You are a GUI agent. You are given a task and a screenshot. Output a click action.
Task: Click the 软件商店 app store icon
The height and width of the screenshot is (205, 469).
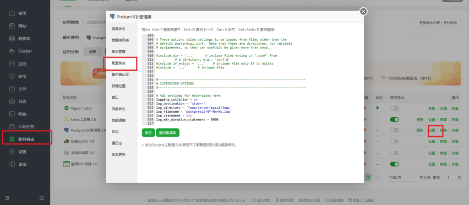(x=11, y=139)
